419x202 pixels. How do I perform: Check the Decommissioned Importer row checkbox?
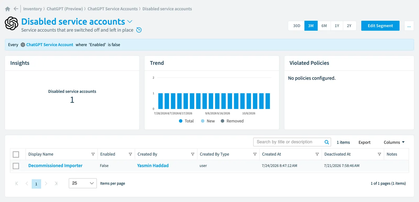coord(16,166)
